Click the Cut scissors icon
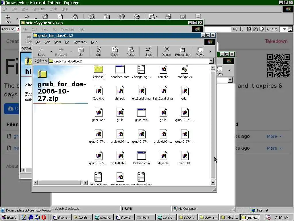 coord(98,52)
